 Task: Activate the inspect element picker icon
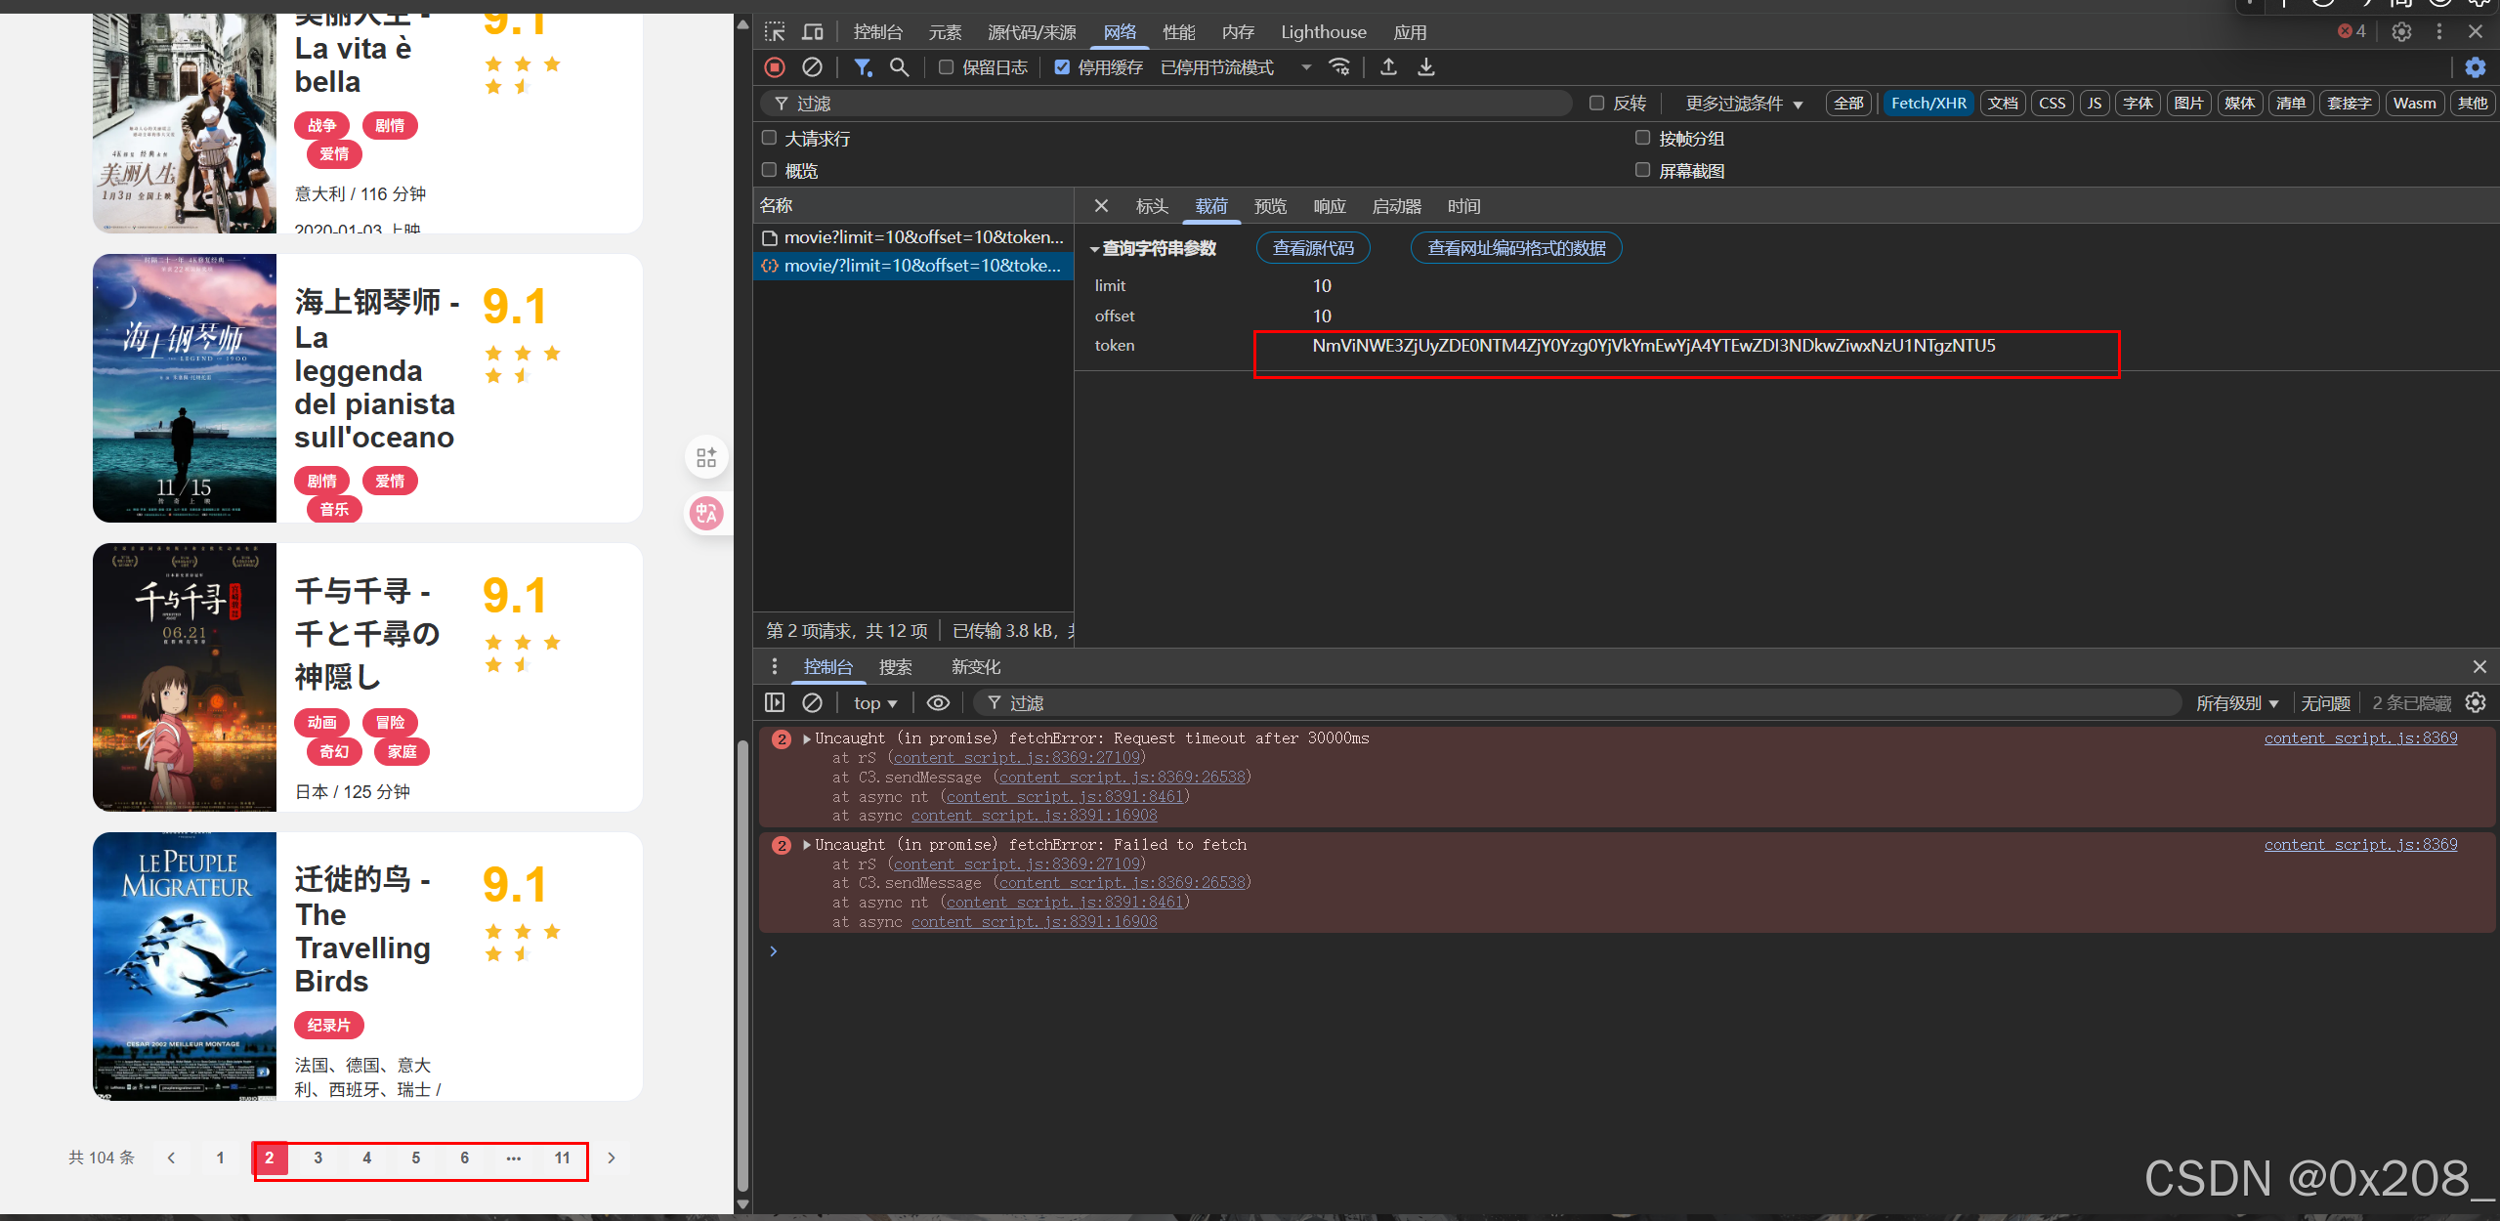[775, 32]
